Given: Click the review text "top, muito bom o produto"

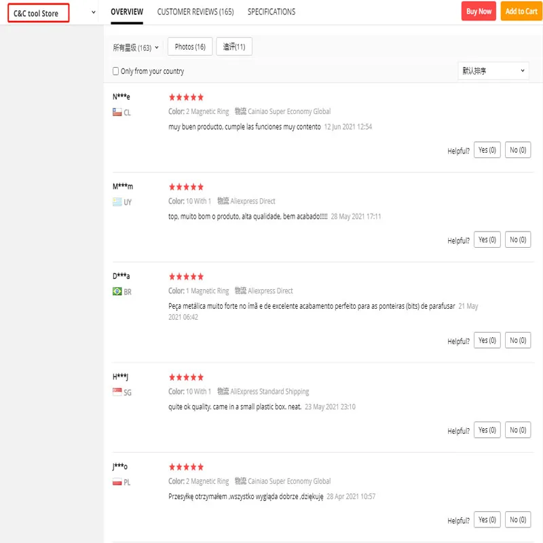Looking at the screenshot, I should coord(204,217).
